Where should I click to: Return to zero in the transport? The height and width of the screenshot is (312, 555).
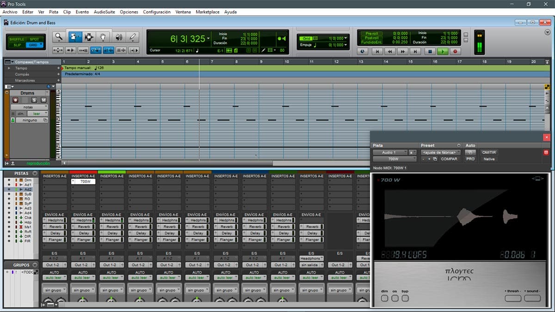tap(377, 52)
